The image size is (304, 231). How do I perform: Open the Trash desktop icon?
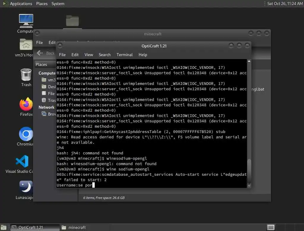pos(26,75)
